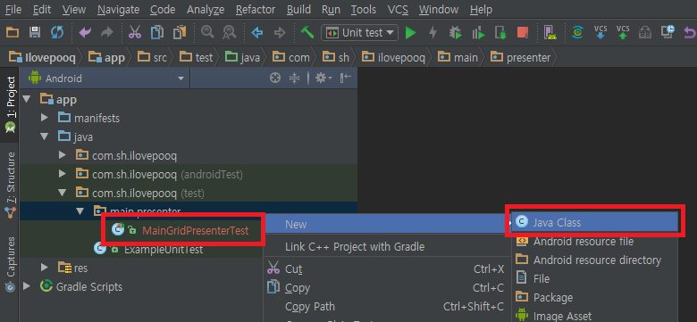
Task: Open the VCS menu
Action: 398,9
